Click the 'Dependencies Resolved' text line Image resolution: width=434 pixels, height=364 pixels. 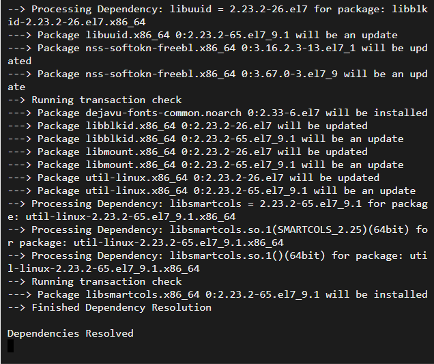point(70,333)
